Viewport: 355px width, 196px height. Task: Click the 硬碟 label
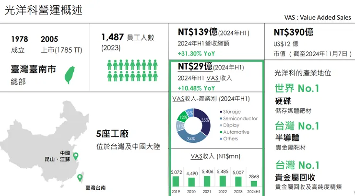[283, 101]
